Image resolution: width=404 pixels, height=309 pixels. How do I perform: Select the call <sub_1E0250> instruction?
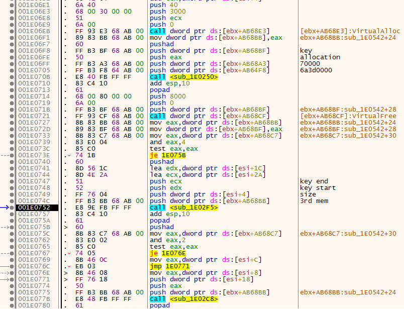point(183,77)
